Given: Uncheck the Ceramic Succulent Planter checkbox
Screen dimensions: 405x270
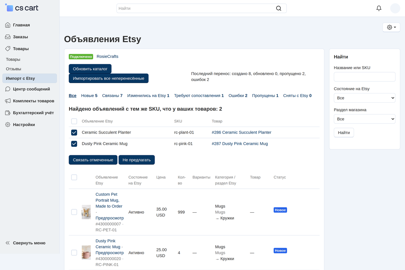Looking at the screenshot, I should click(x=74, y=133).
